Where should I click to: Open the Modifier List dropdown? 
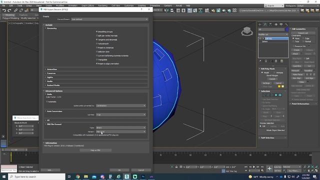(x=273, y=34)
